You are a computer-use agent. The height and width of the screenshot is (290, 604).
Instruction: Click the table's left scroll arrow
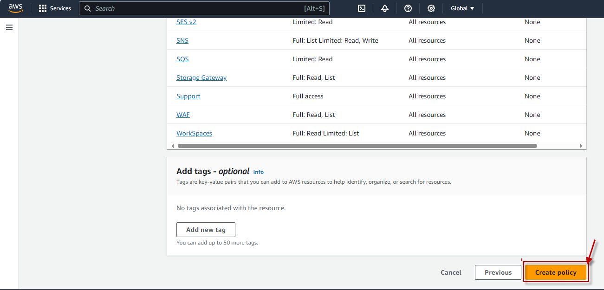(x=173, y=146)
